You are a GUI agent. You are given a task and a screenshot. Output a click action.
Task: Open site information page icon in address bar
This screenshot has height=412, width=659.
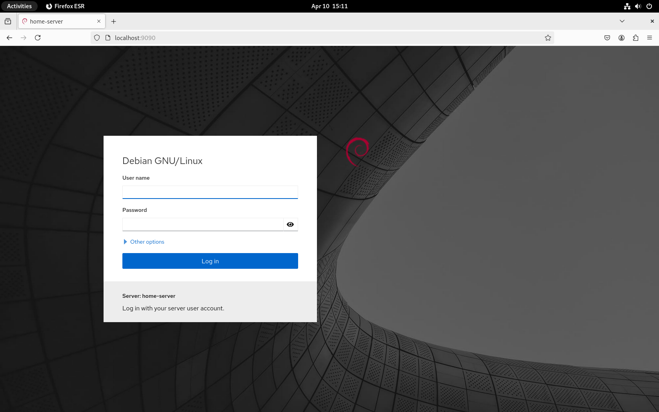108,38
